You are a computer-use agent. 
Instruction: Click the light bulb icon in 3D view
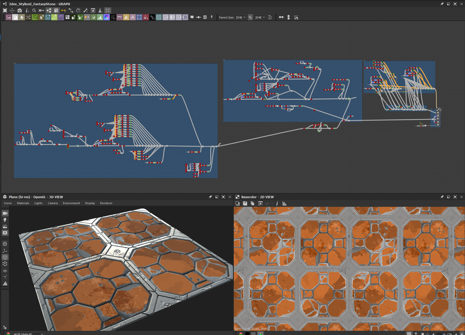[5, 220]
